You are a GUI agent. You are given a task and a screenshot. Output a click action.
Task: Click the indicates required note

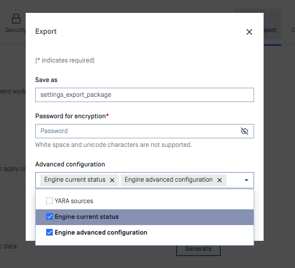click(65, 61)
